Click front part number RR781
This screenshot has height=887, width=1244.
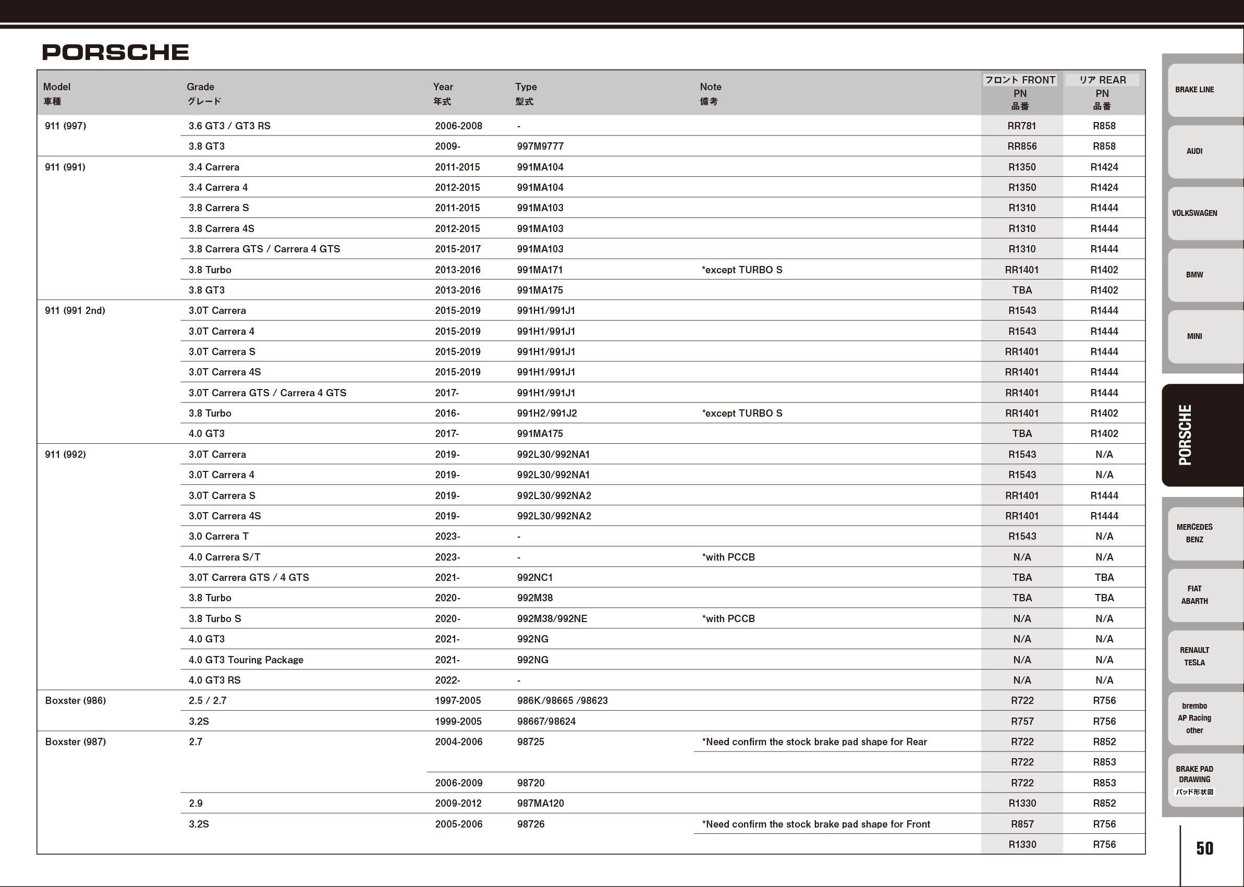(1022, 126)
